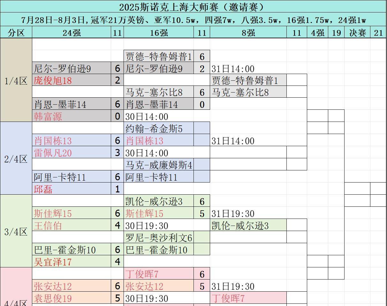Select the 袁思俊19 cell

point(72,298)
